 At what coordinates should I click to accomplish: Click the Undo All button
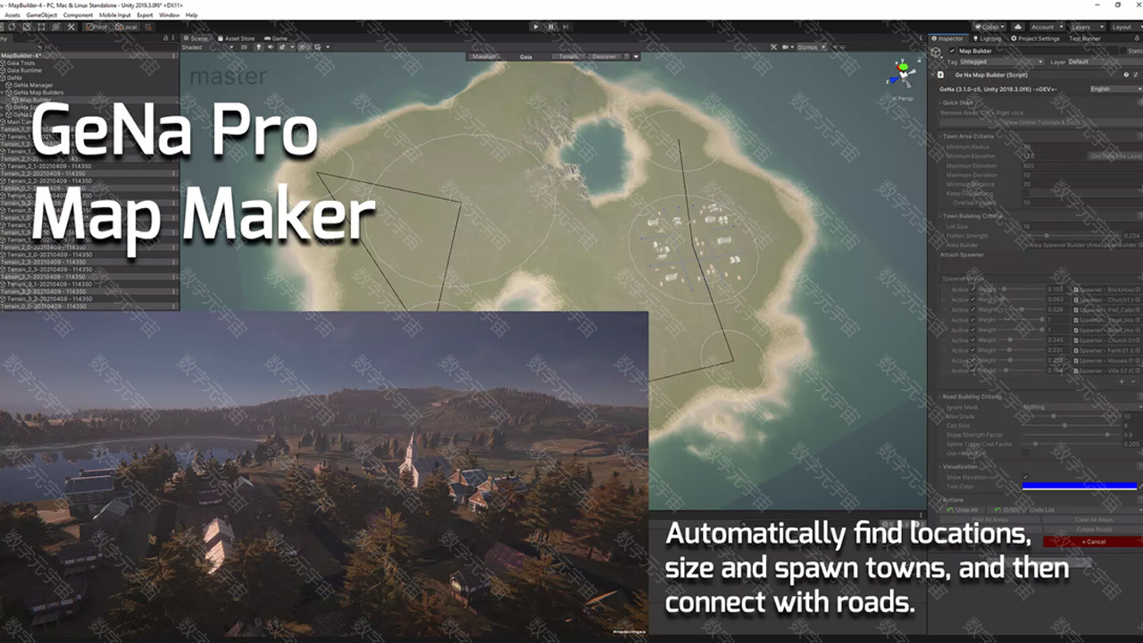[x=962, y=510]
